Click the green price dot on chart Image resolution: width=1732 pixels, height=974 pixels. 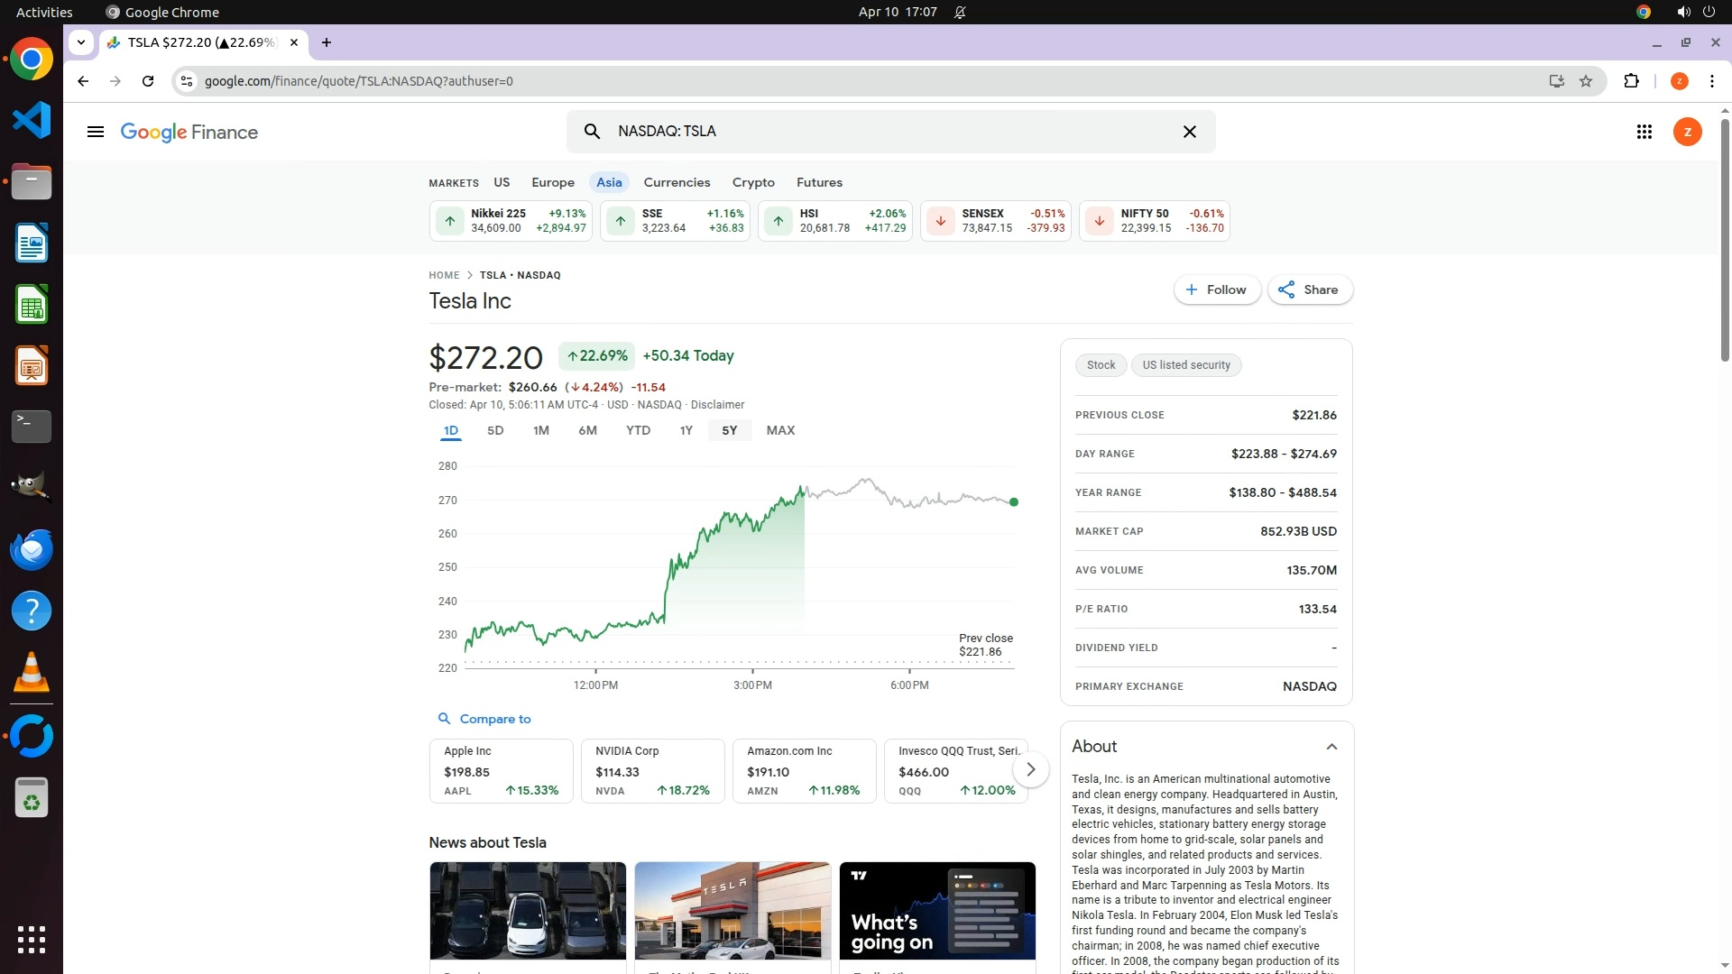tap(1013, 502)
